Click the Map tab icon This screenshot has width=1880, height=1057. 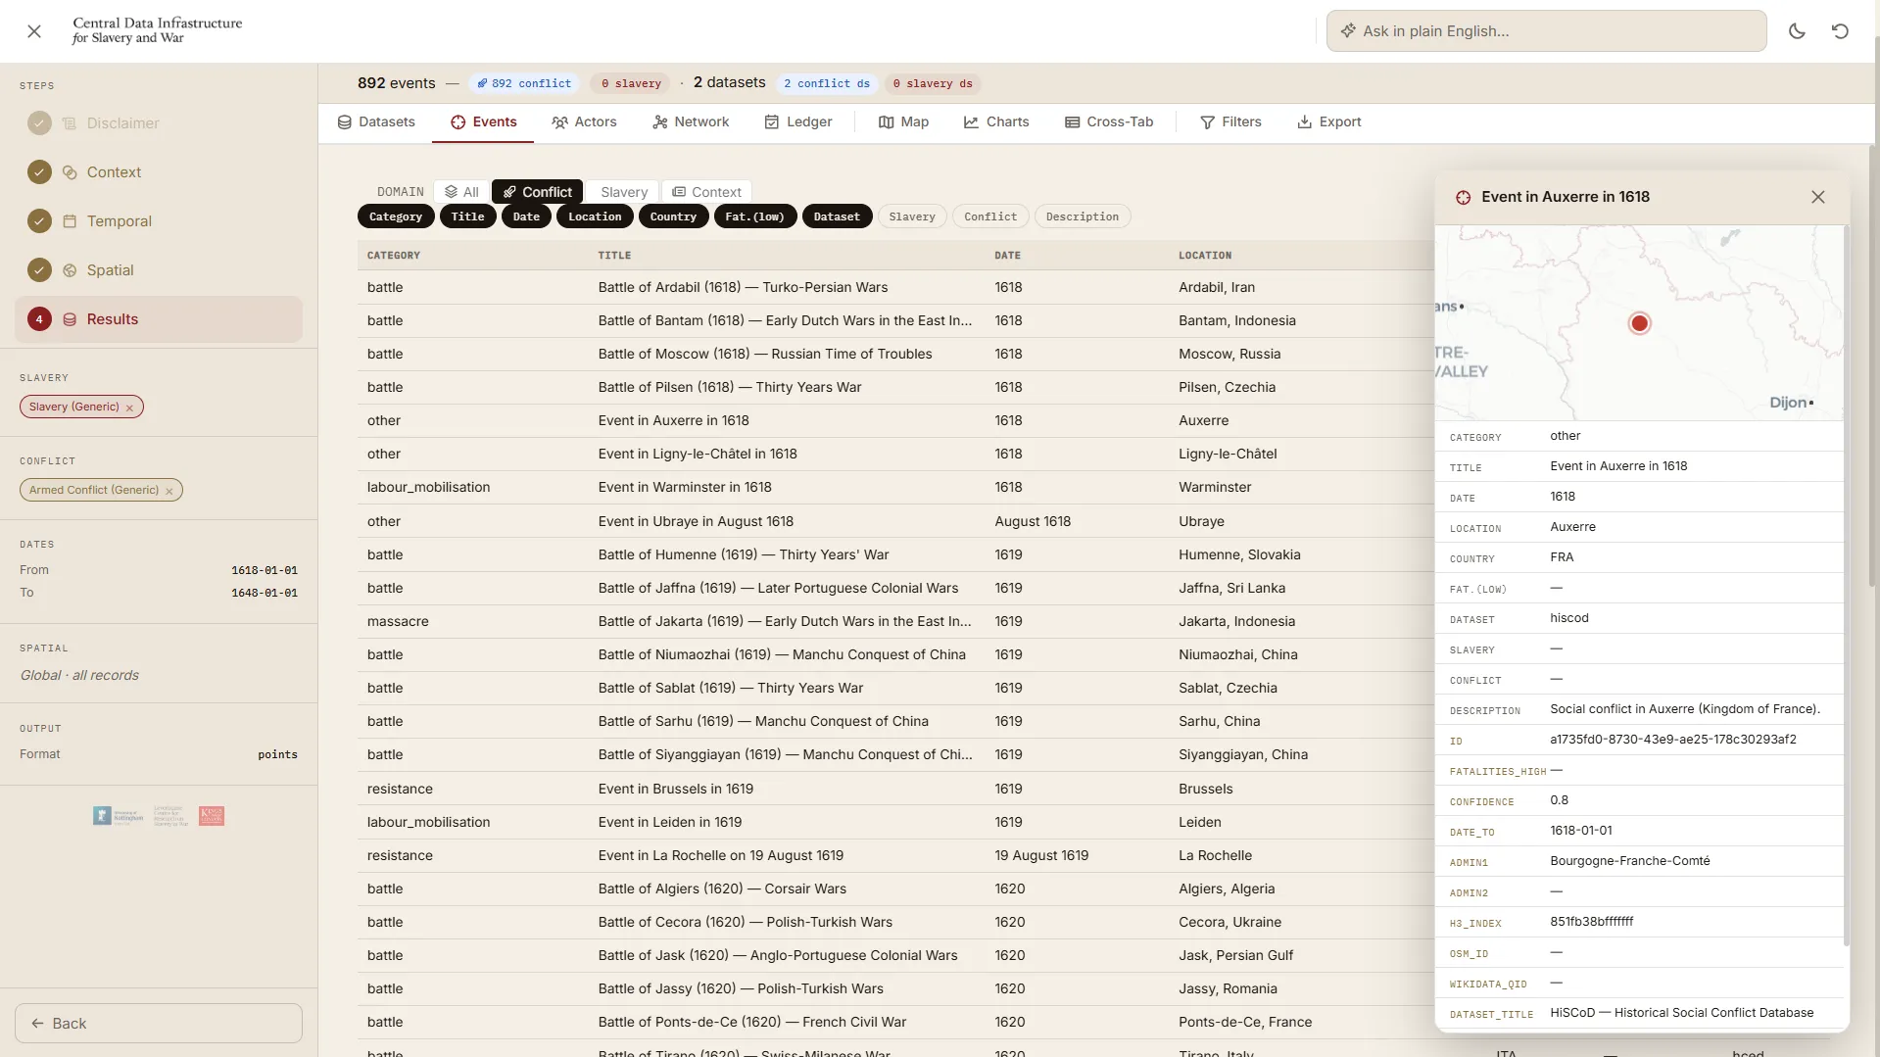pyautogui.click(x=886, y=122)
